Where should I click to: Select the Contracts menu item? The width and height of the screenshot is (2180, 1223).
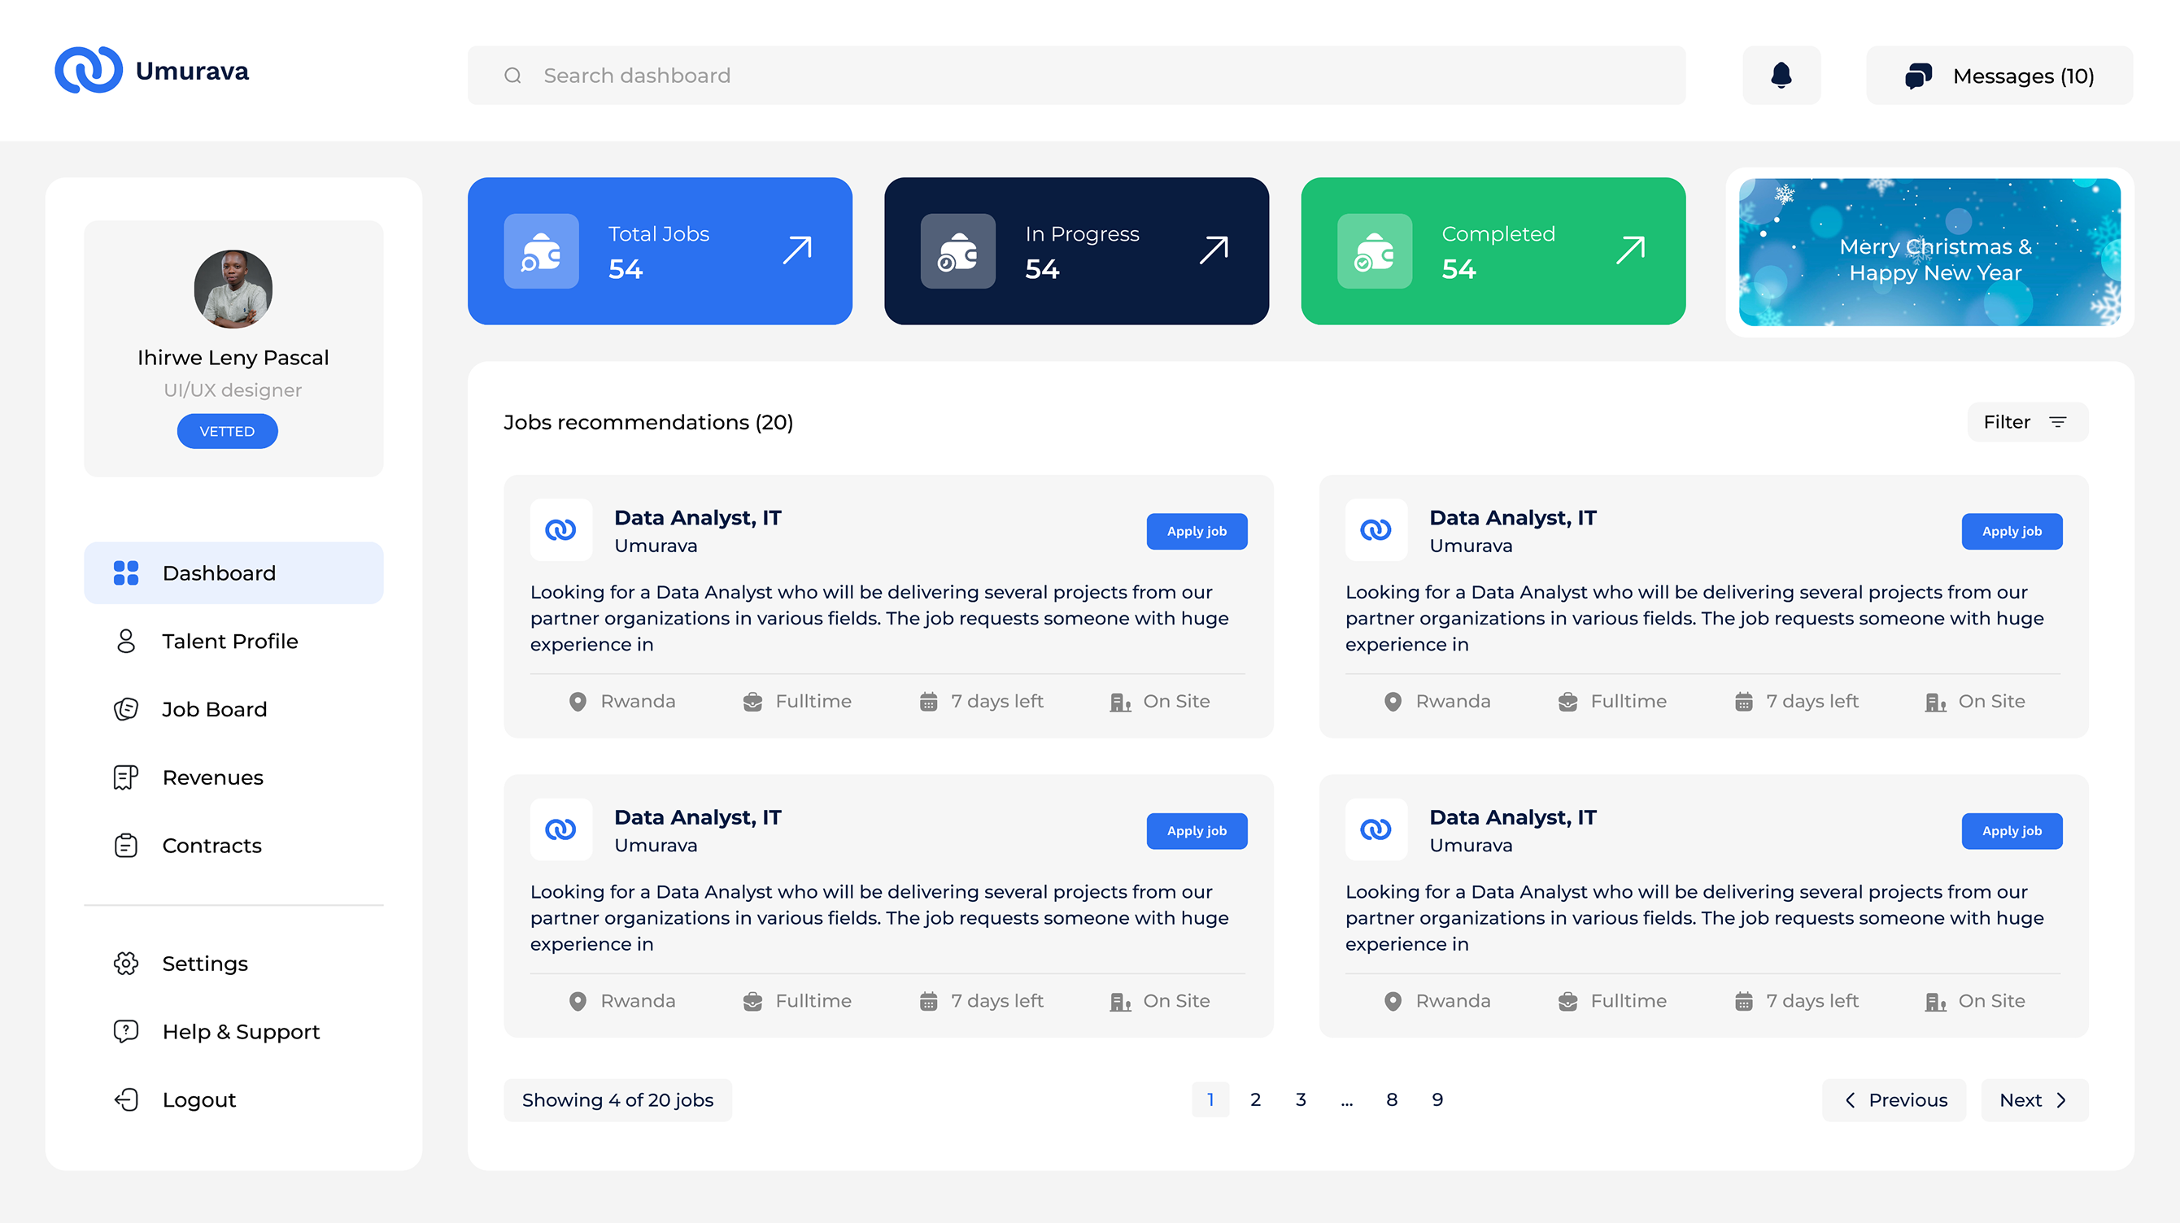pos(211,845)
